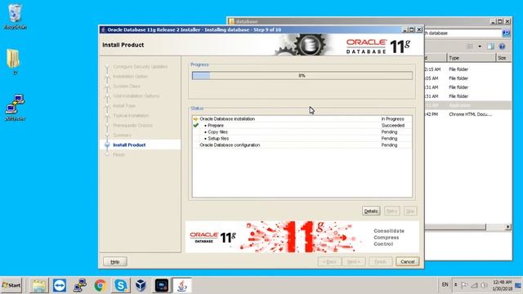The height and width of the screenshot is (294, 523).
Task: Click the Oracle 11g promotional banner
Action: click(302, 237)
